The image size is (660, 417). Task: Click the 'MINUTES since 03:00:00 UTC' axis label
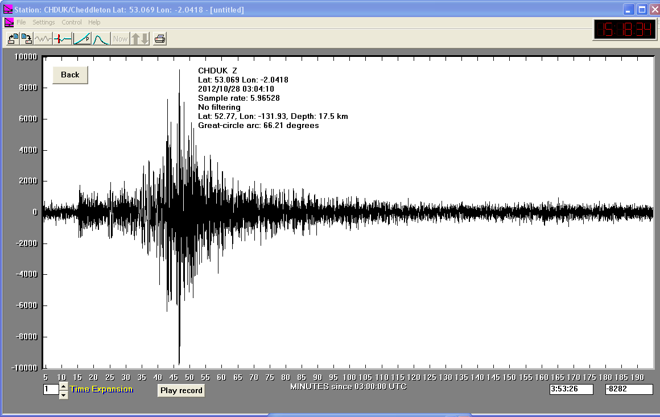pyautogui.click(x=349, y=387)
